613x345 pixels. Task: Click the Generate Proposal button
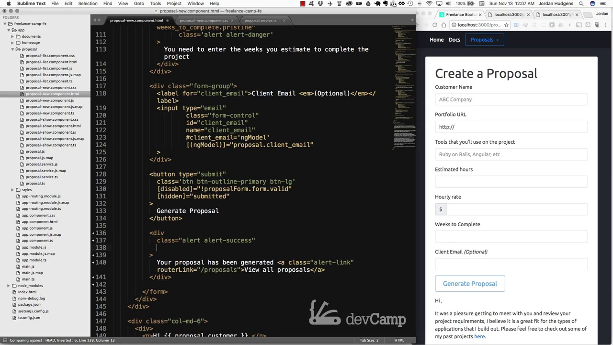coord(470,284)
